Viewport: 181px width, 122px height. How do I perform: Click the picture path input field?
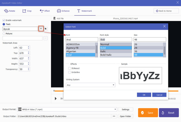click(23, 38)
